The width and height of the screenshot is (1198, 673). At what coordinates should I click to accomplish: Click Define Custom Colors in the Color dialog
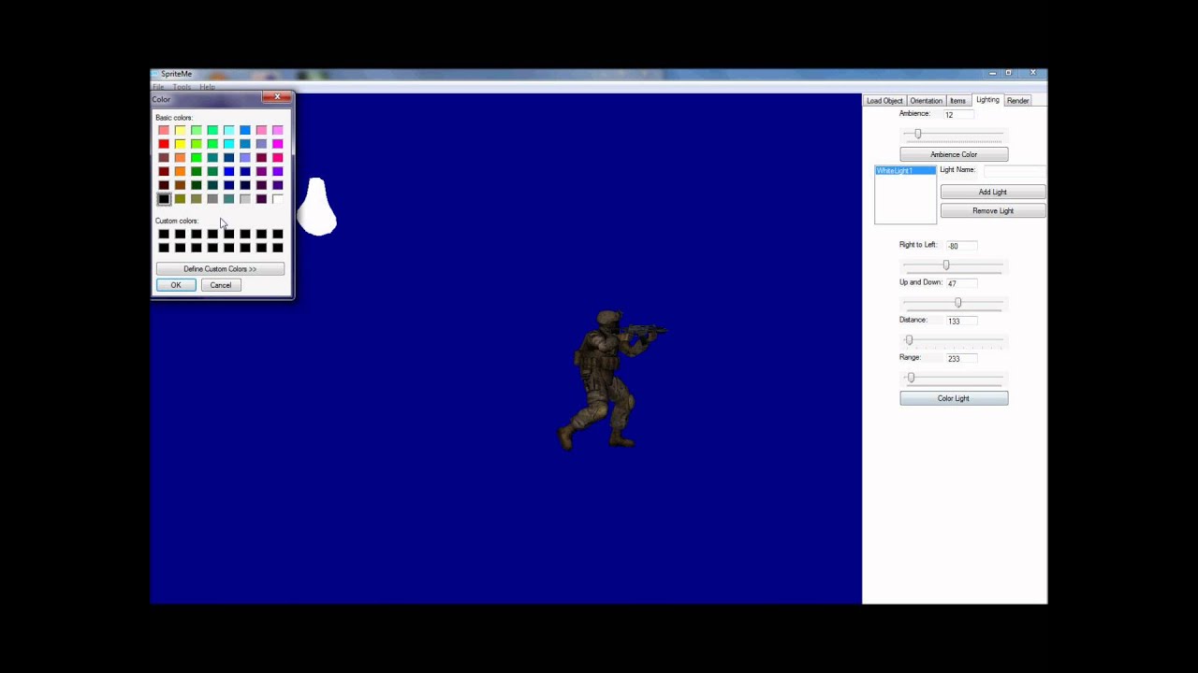219,268
